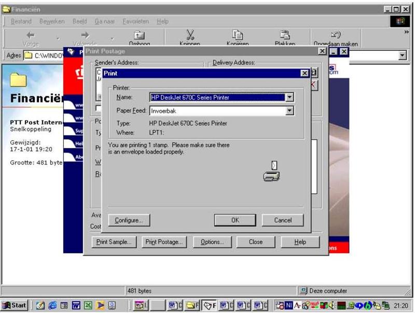415x313 pixels.
Task: Click the Windows logo throbber in Explorer
Action: 400,21
